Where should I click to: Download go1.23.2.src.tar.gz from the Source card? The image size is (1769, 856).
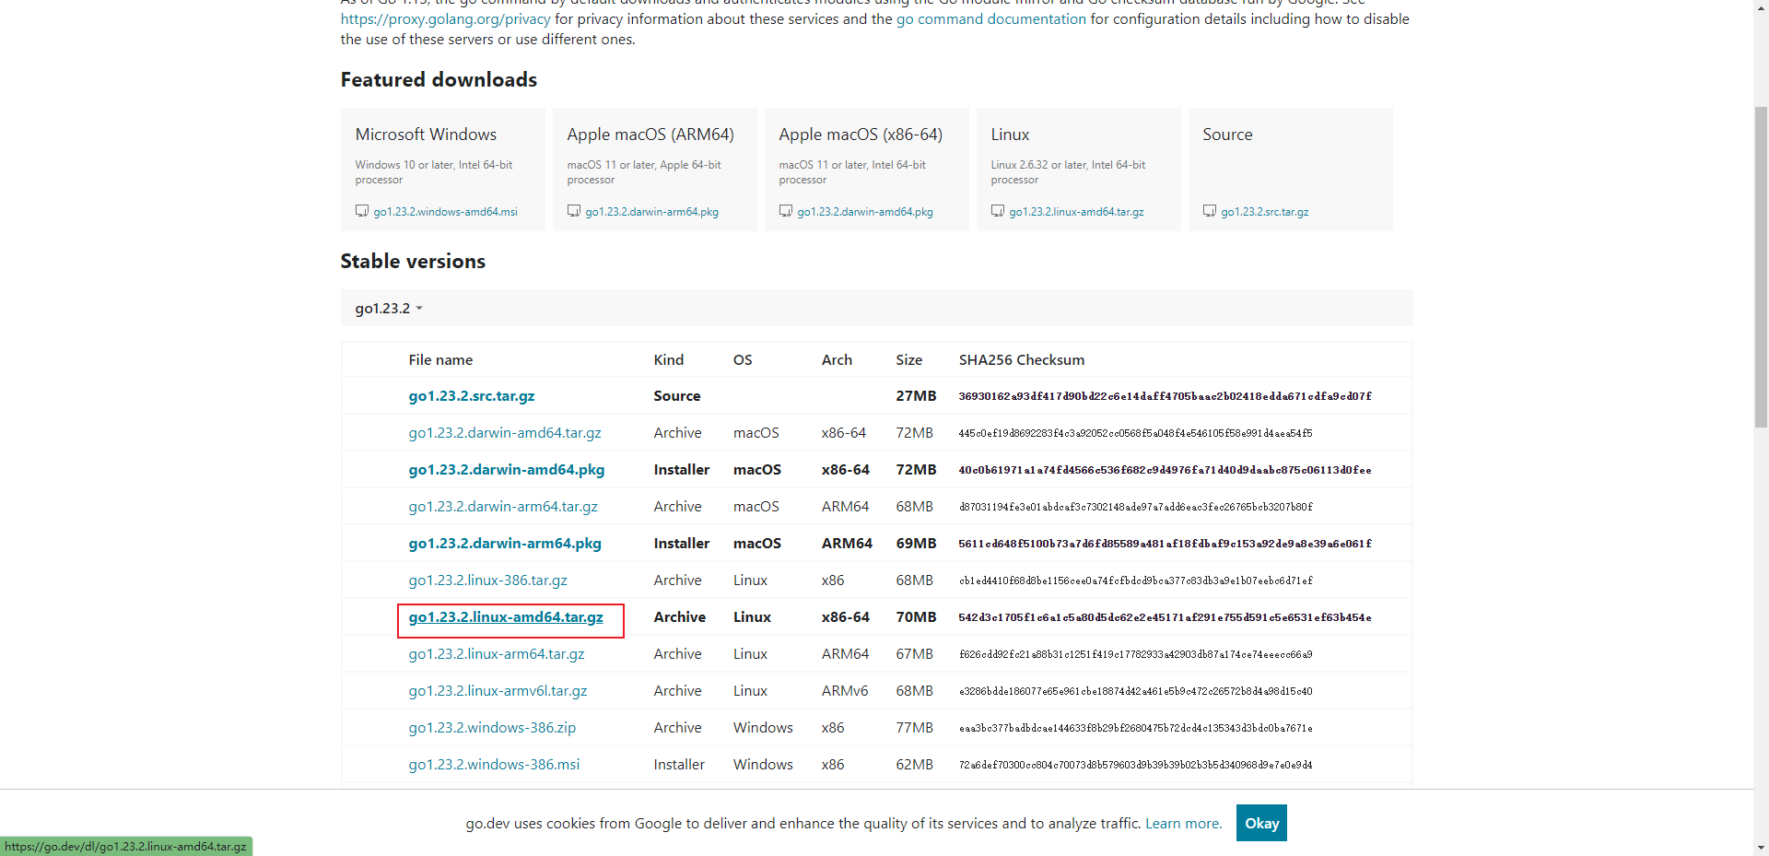[x=1265, y=212]
